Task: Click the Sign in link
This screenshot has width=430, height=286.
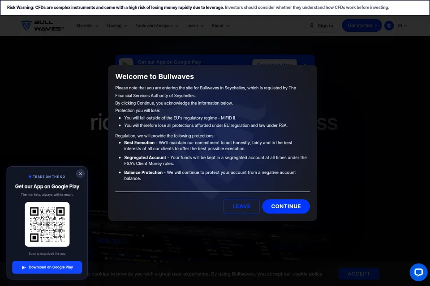Action: [x=325, y=25]
